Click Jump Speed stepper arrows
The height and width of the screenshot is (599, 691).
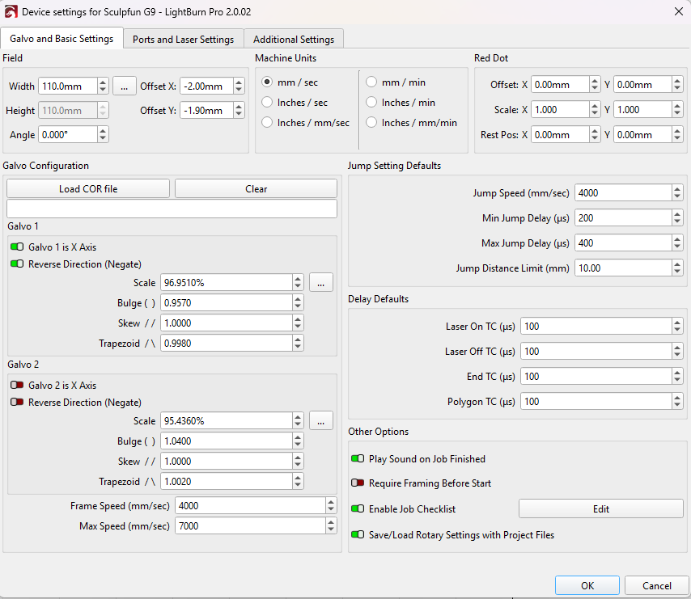[676, 193]
